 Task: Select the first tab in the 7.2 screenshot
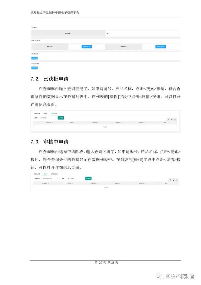[37, 114]
